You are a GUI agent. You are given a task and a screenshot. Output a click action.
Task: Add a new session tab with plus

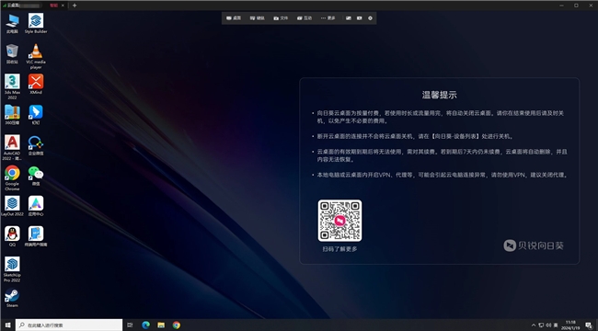pyautogui.click(x=75, y=6)
